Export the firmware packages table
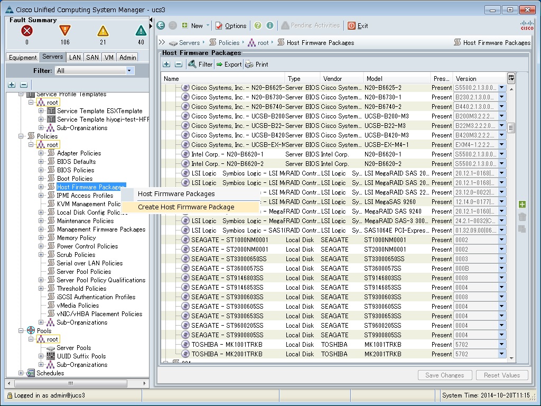The width and height of the screenshot is (541, 406). (229, 64)
